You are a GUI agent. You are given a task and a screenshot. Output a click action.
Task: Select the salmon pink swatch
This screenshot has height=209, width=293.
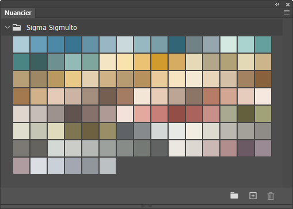coord(142,114)
